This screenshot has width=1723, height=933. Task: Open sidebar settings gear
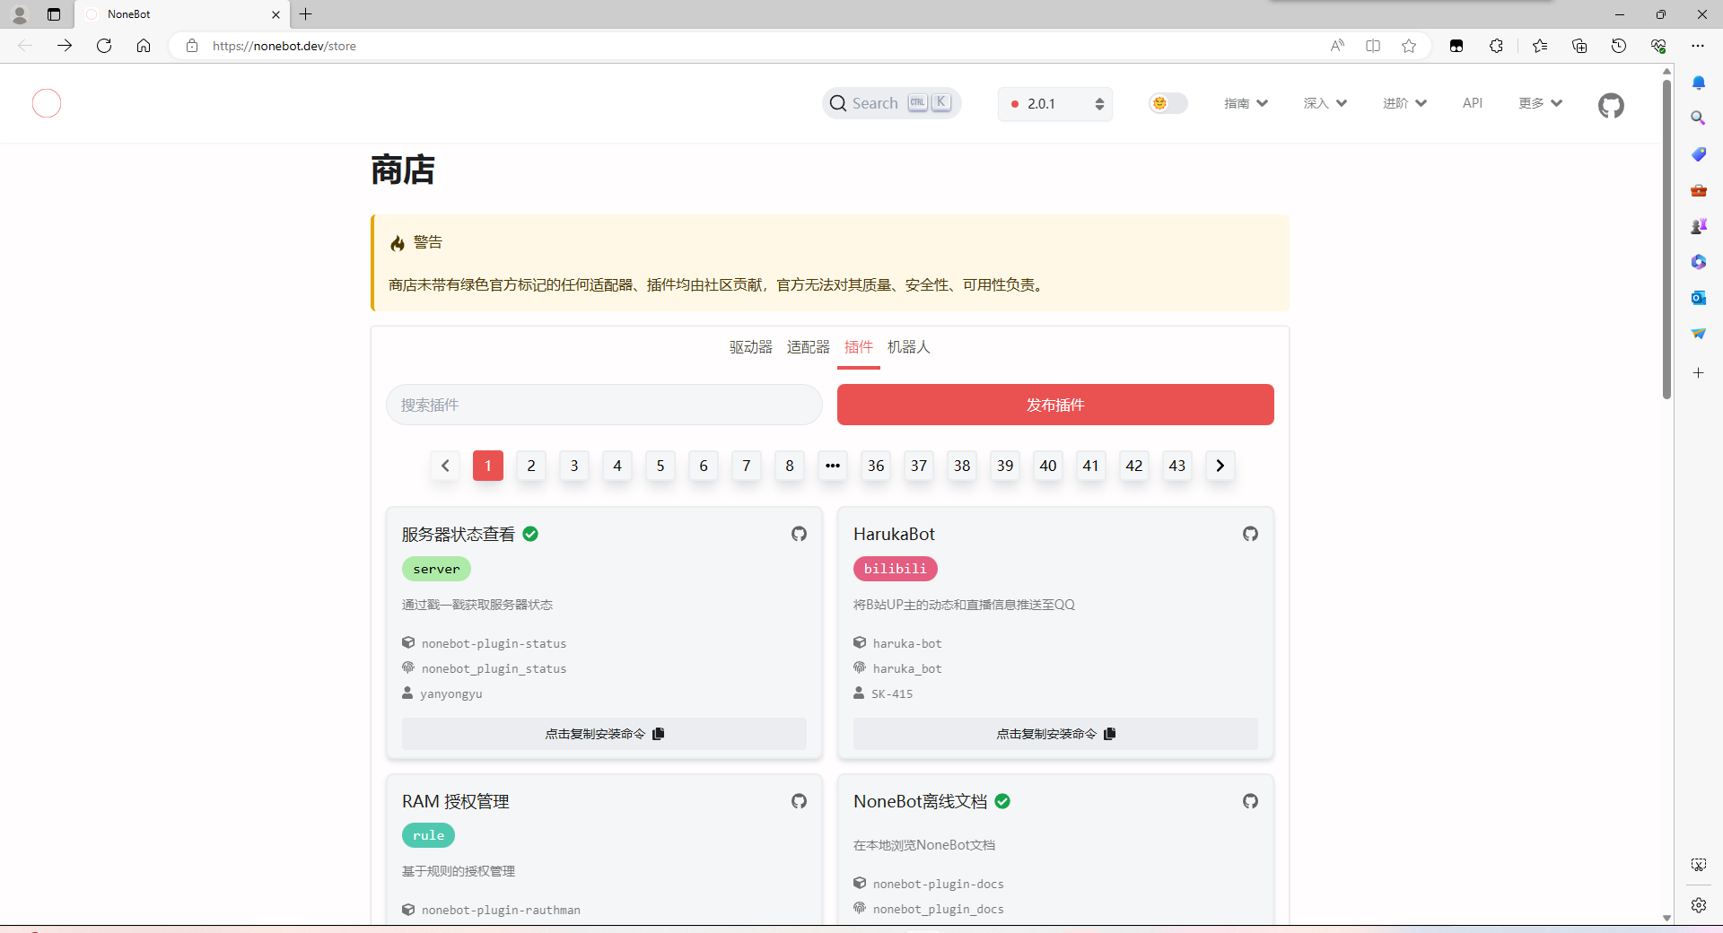tap(1698, 905)
